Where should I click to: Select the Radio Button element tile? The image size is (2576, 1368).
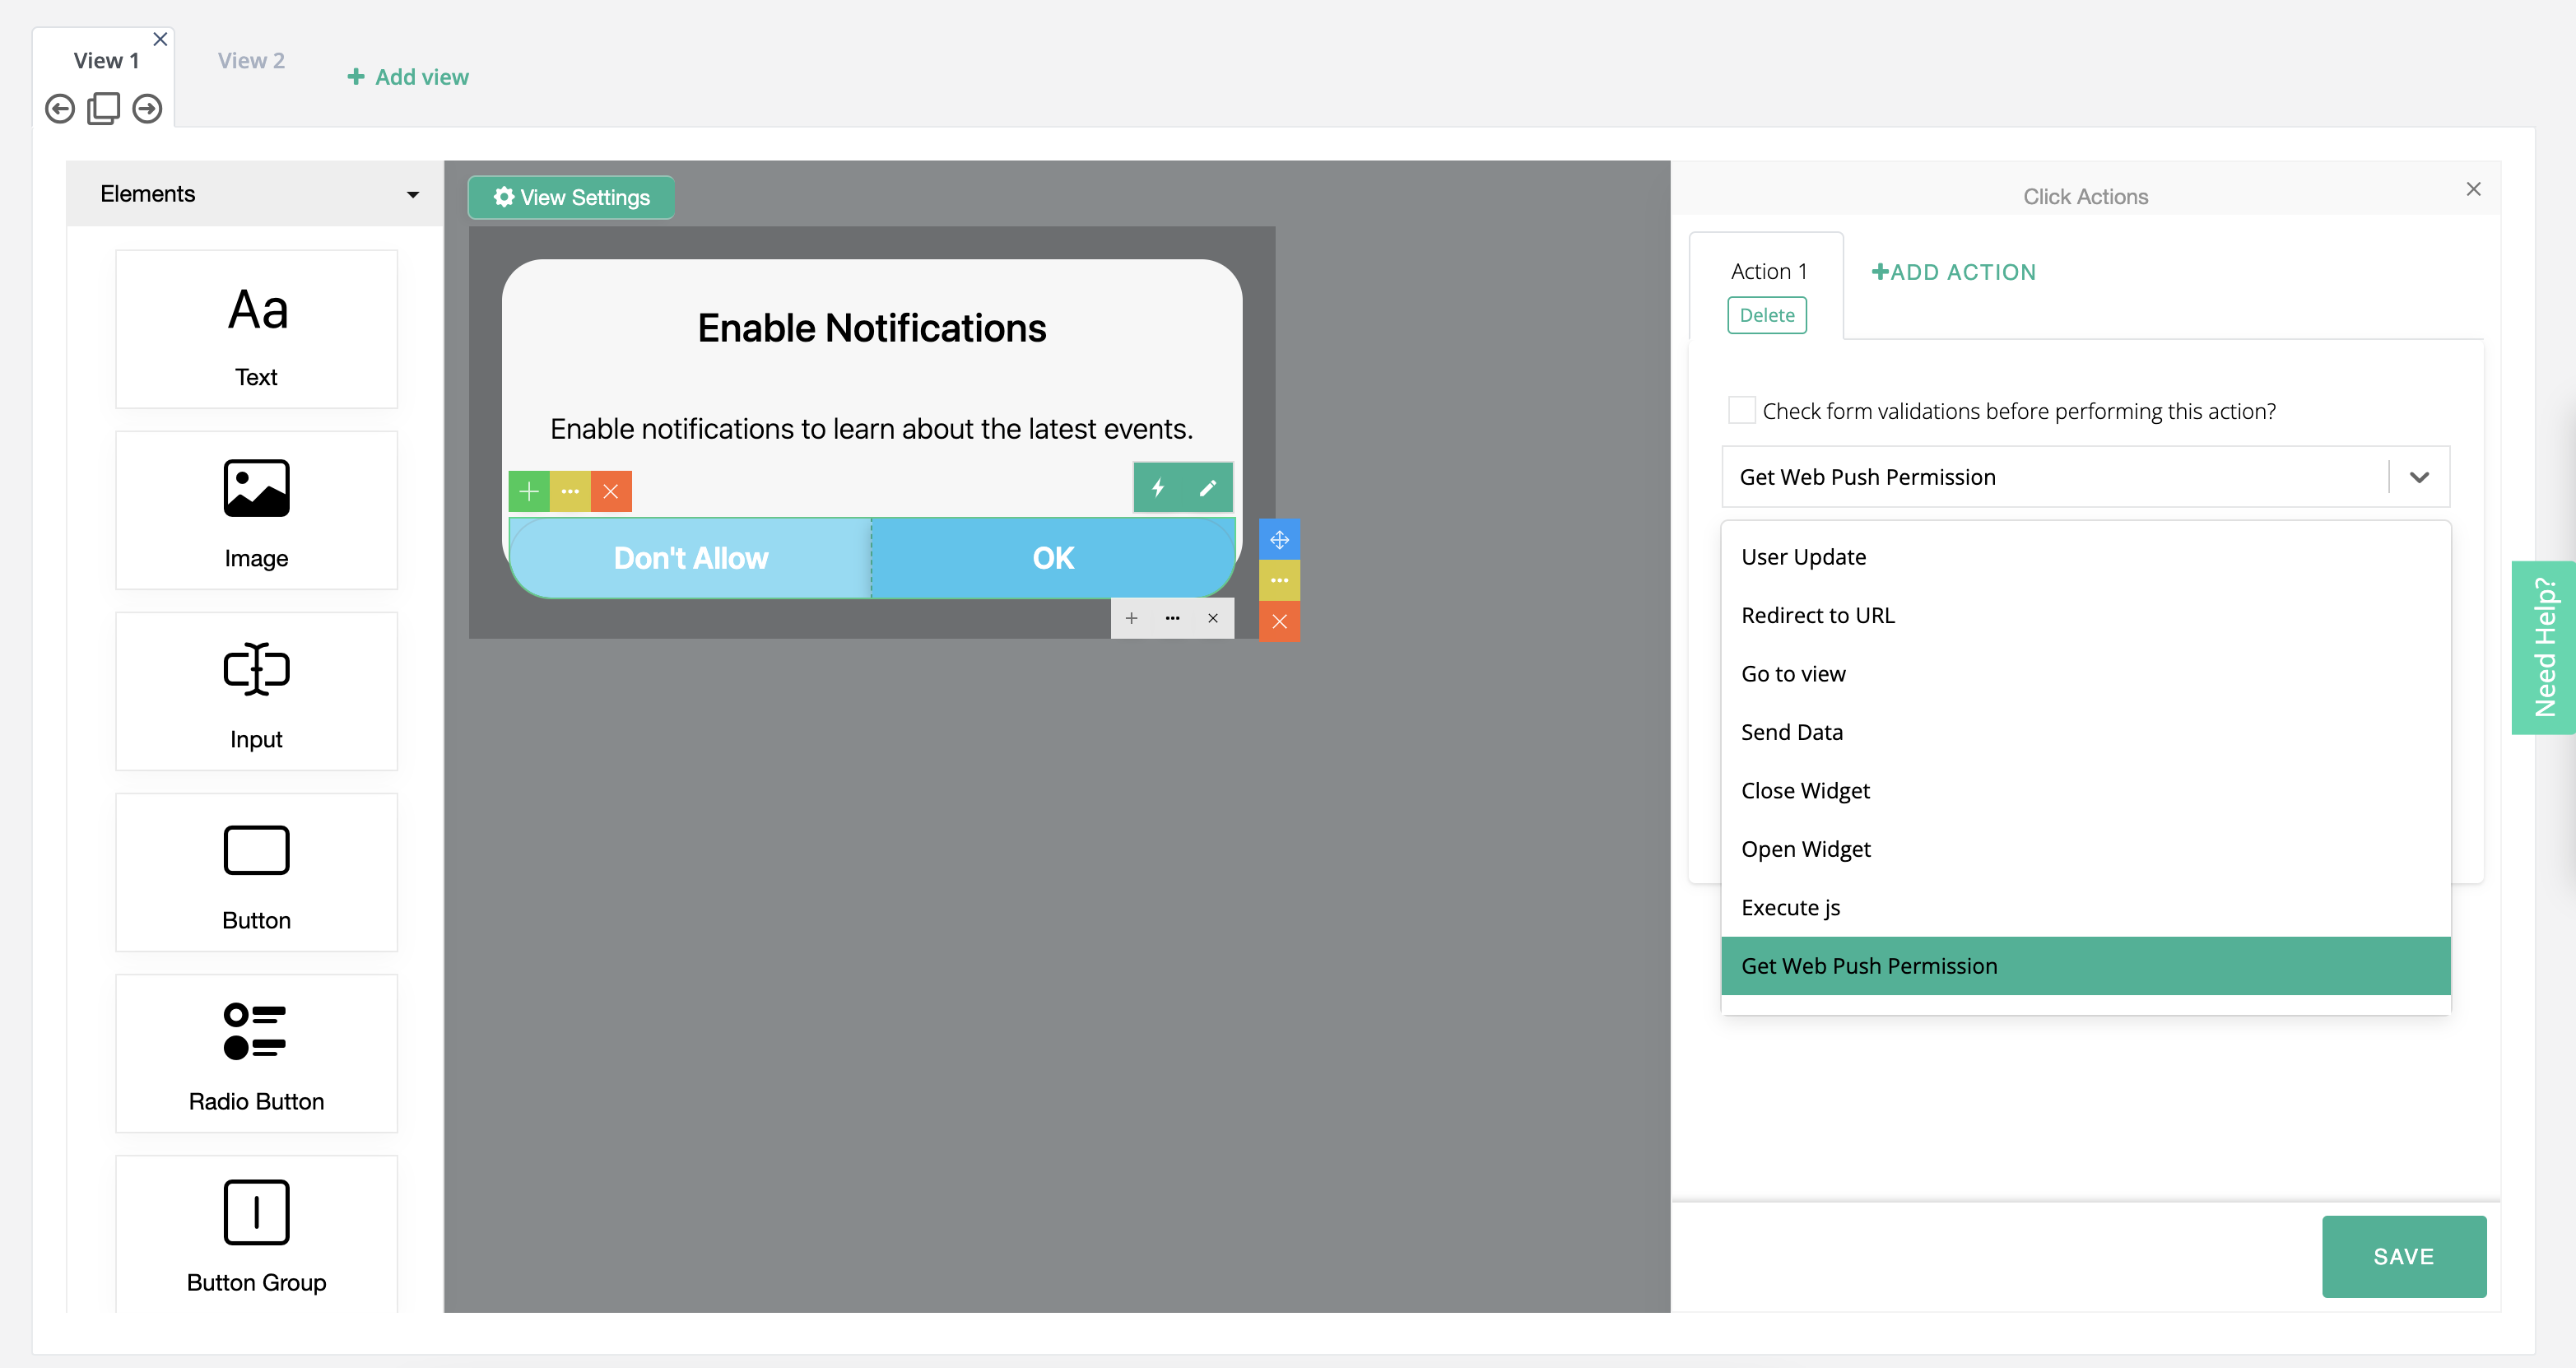(x=256, y=1053)
